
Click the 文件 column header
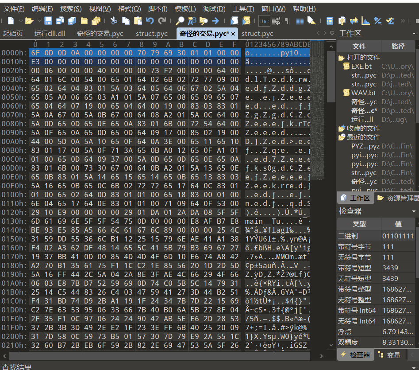[x=359, y=46]
